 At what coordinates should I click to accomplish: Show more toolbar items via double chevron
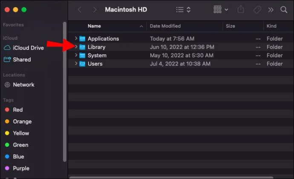[x=271, y=10]
